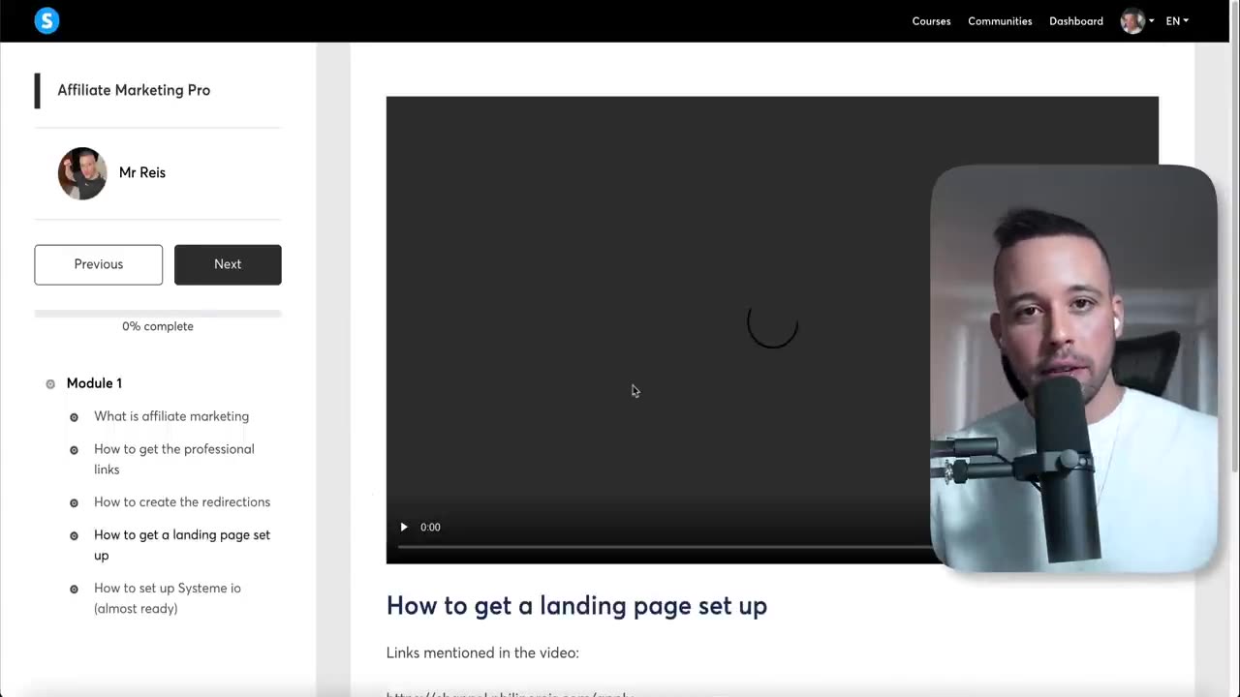Click the Systeme S logo icon
Viewport: 1240px width, 697px height.
46,20
